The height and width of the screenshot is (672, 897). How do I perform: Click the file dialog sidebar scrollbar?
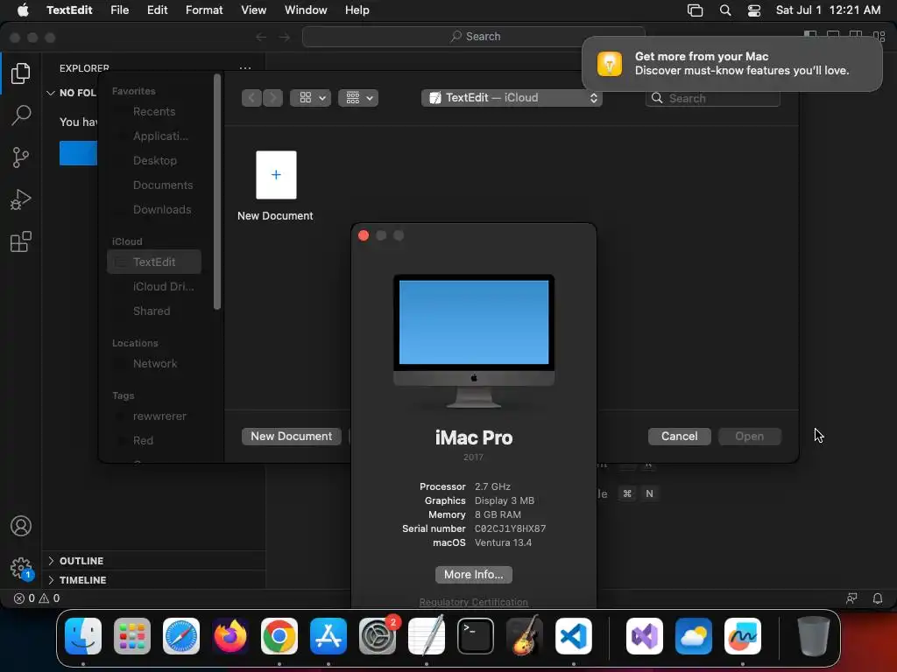click(217, 192)
